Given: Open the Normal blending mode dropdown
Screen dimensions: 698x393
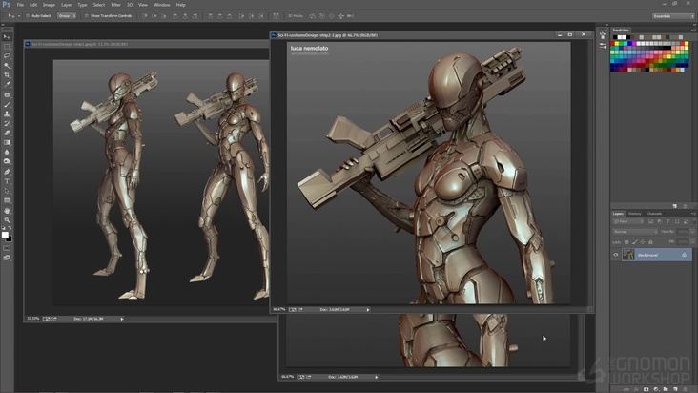Looking at the screenshot, I should (x=635, y=232).
